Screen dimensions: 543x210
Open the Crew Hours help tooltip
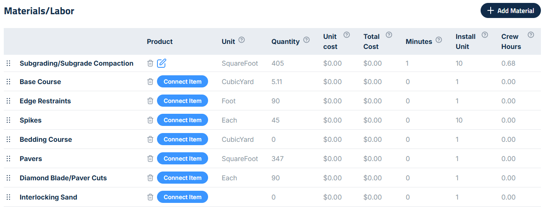[531, 35]
